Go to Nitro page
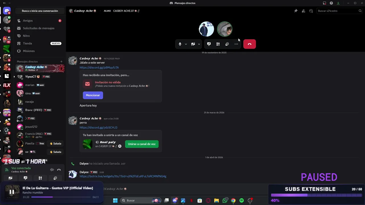The width and height of the screenshot is (365, 205). click(x=40, y=36)
